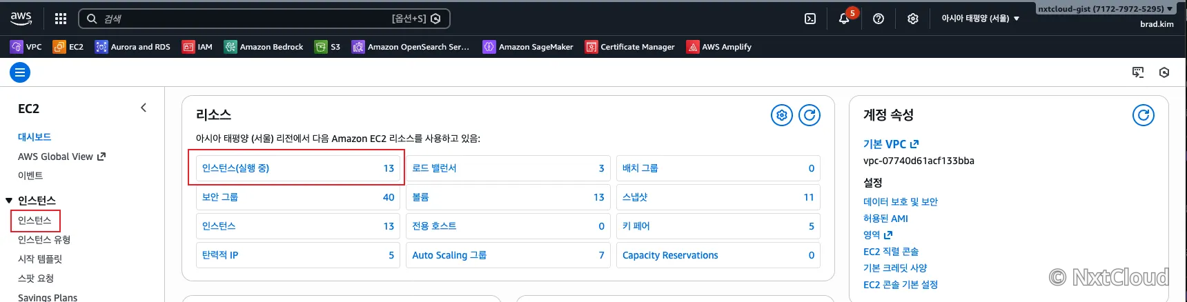Select 인스턴스 유형 in sidebar
The image size is (1187, 302).
44,240
